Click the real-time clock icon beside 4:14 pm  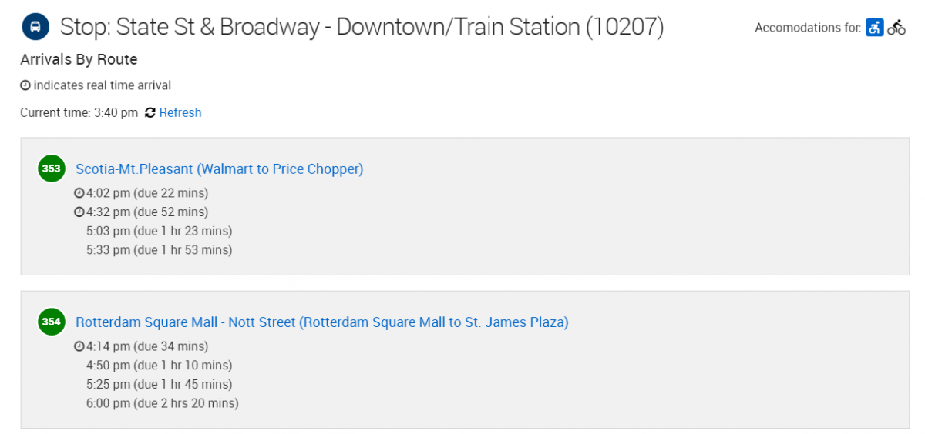click(x=79, y=346)
